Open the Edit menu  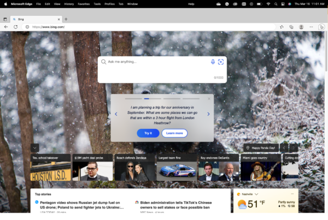point(48,4)
